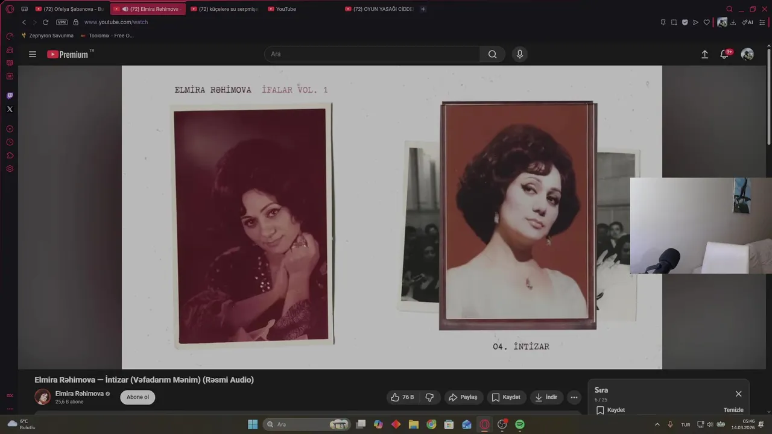Close the Sıra queue panel
Viewport: 772px width, 434px height.
click(x=738, y=394)
